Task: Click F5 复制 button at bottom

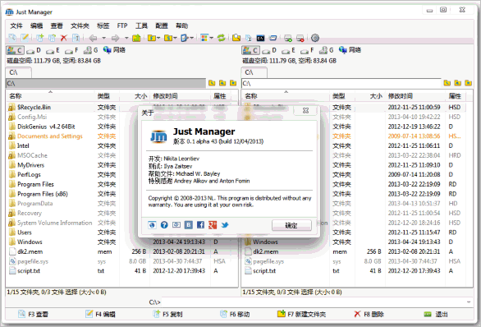Action: (x=167, y=314)
